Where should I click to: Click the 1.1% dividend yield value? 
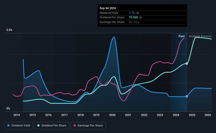132,13
